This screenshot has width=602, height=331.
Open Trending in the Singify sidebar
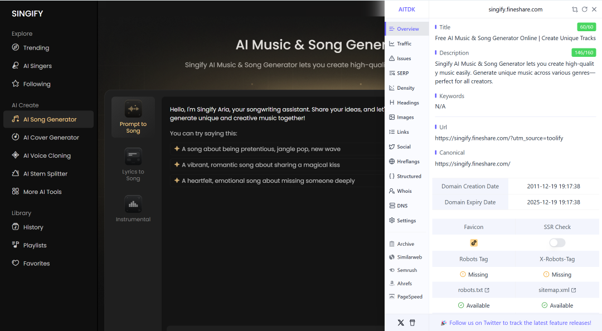(31, 47)
